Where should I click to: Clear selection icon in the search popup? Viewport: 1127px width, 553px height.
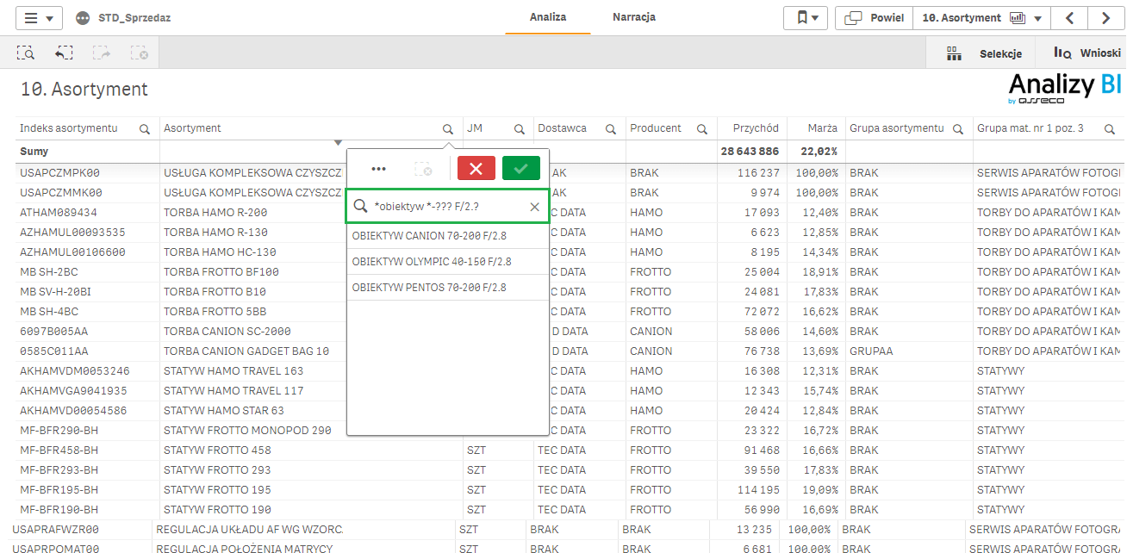423,169
